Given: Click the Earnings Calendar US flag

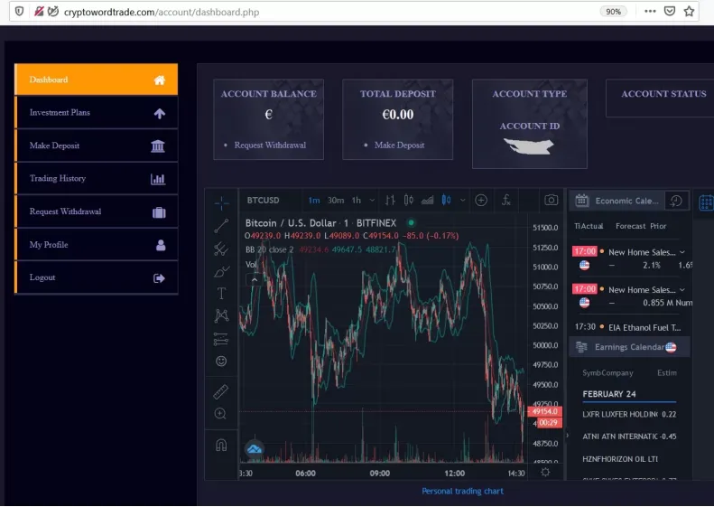Looking at the screenshot, I should click(x=671, y=347).
